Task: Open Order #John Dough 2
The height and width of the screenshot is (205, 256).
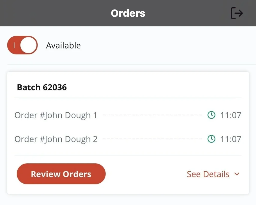Action: point(56,139)
